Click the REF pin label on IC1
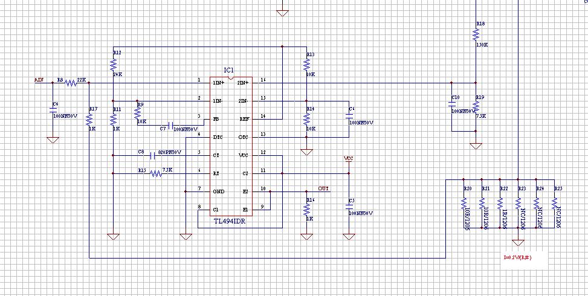 point(244,119)
